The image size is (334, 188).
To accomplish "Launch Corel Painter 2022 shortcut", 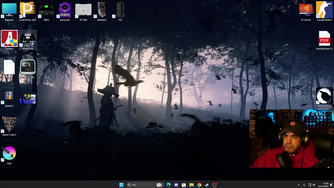I will 28,11.
